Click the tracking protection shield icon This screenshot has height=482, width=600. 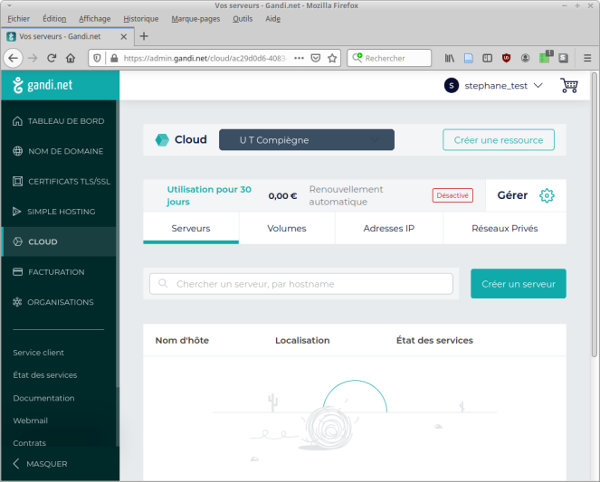tap(97, 58)
